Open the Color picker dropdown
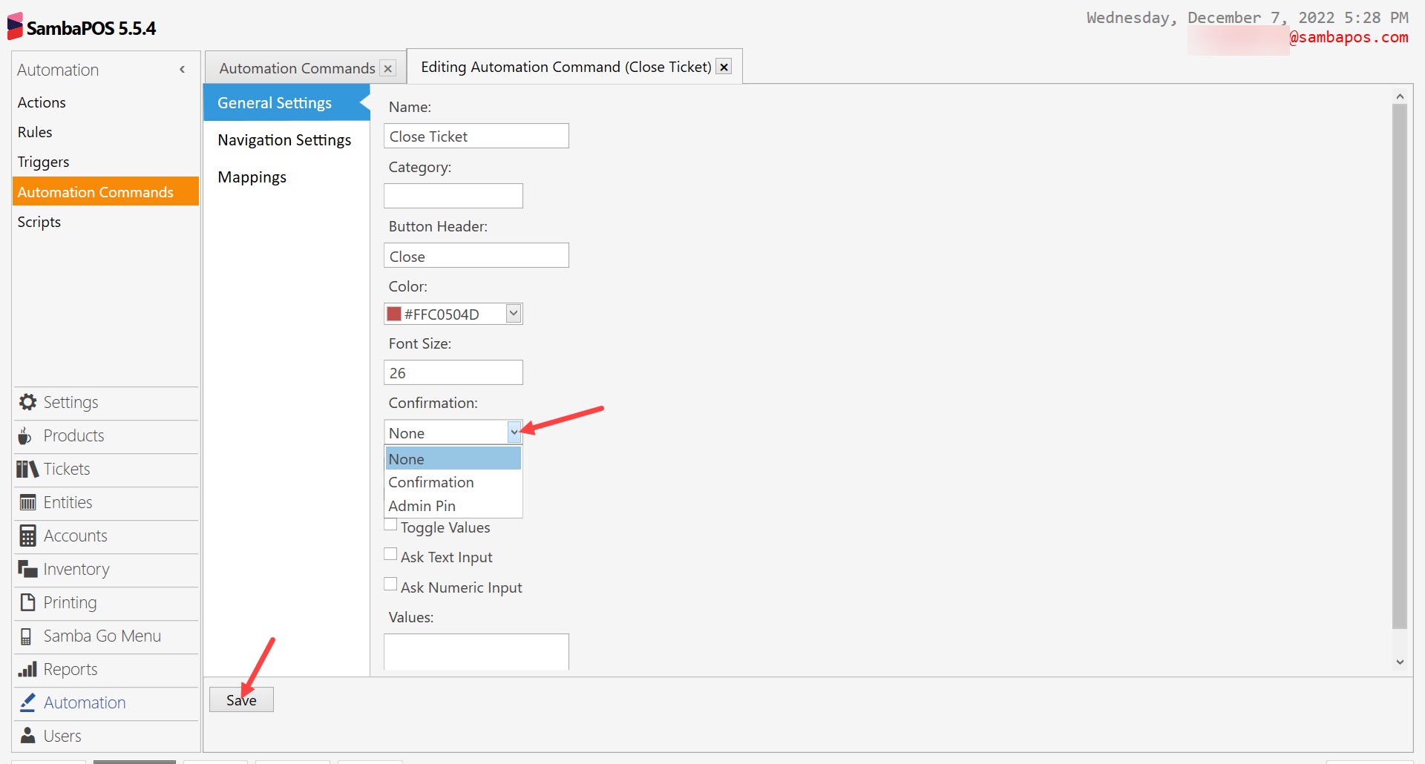The width and height of the screenshot is (1425, 764). tap(513, 313)
